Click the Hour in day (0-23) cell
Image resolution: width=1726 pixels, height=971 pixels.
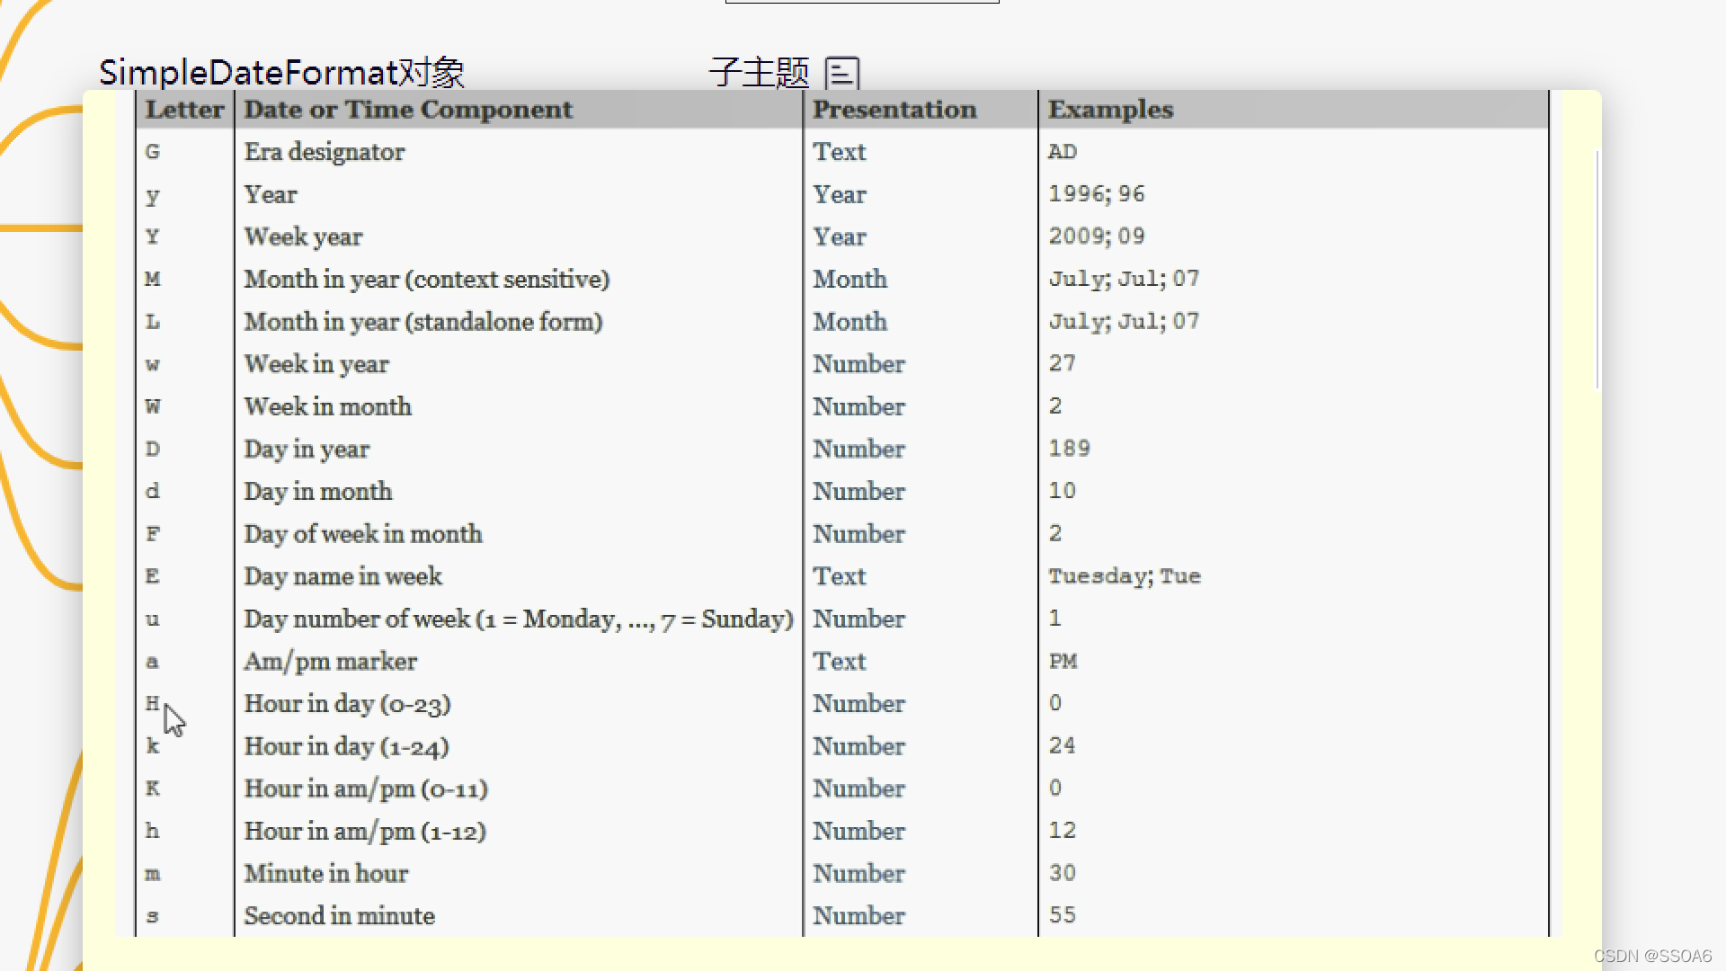click(x=347, y=704)
